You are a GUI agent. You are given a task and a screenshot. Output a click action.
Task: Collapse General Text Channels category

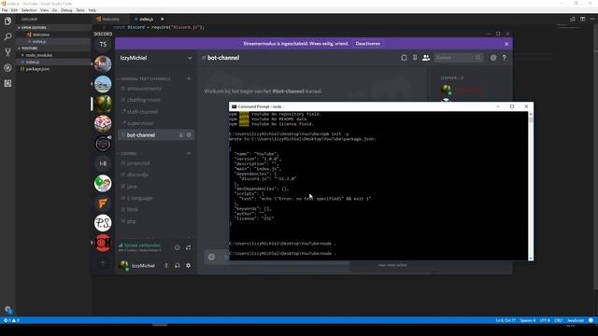[x=146, y=78]
